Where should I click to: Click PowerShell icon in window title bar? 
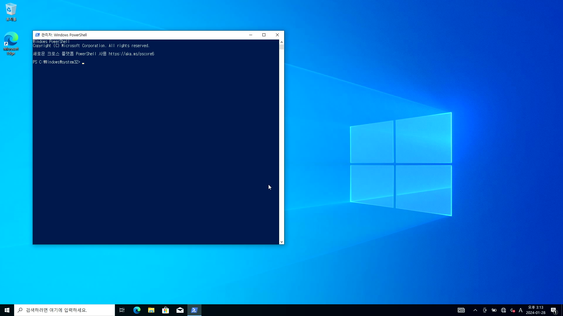tap(37, 35)
